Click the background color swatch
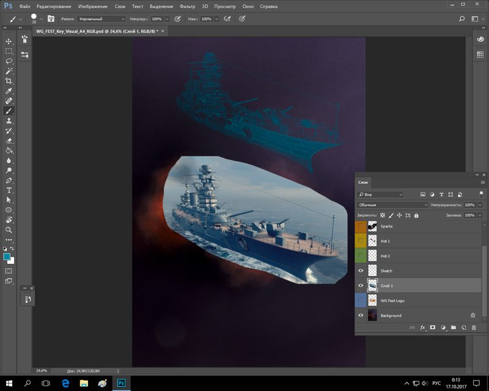The height and width of the screenshot is (391, 489). point(12,261)
